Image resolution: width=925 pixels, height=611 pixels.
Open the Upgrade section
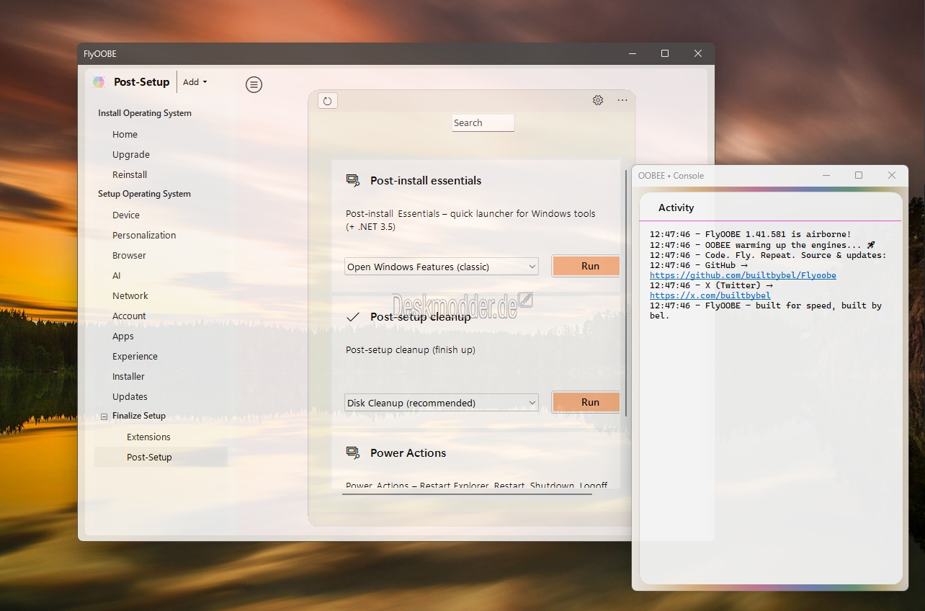coord(131,154)
